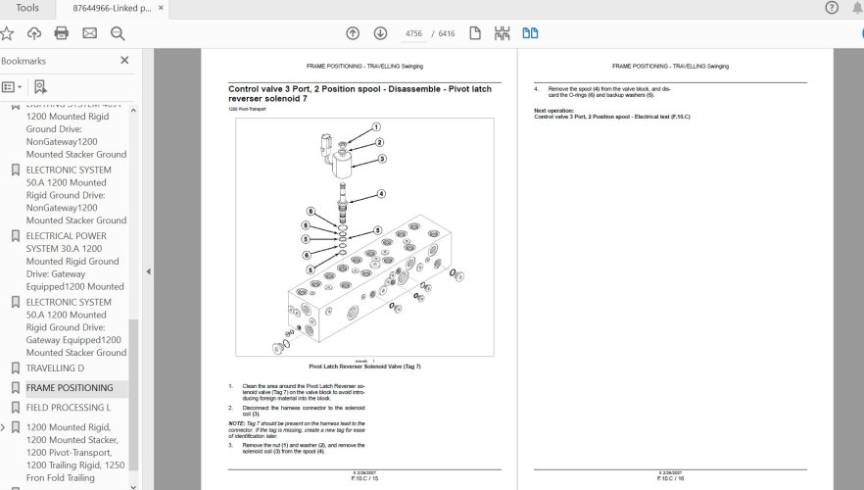Click the page thumbnails grid icon
Screen dimensions: 864x490
[503, 33]
